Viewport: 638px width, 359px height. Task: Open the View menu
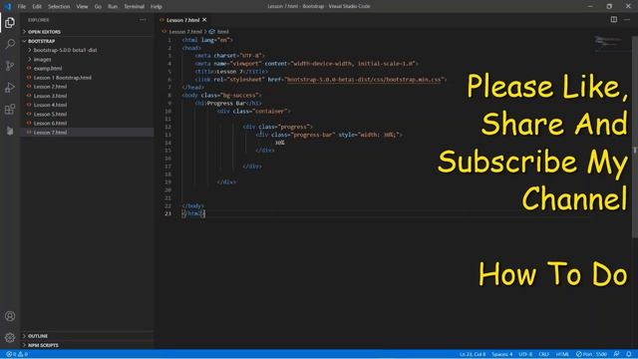pyautogui.click(x=82, y=7)
